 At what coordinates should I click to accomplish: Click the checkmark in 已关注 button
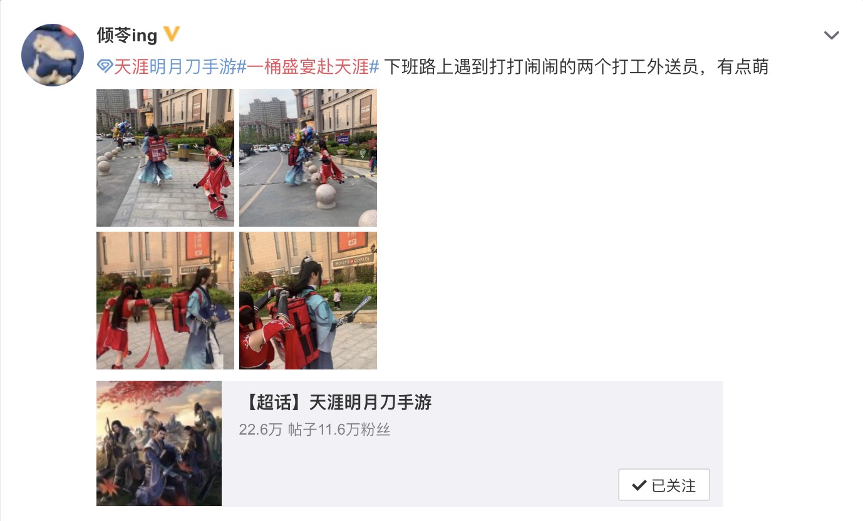639,485
